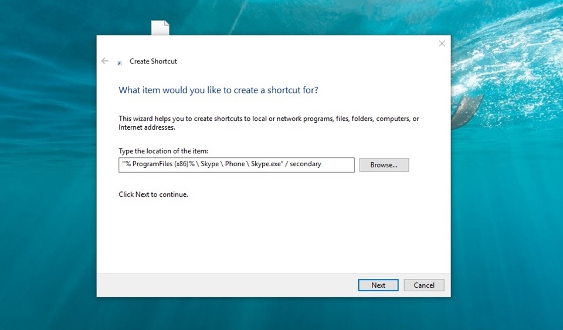Go back with the wizard arrow
The width and height of the screenshot is (563, 330).
coord(104,61)
